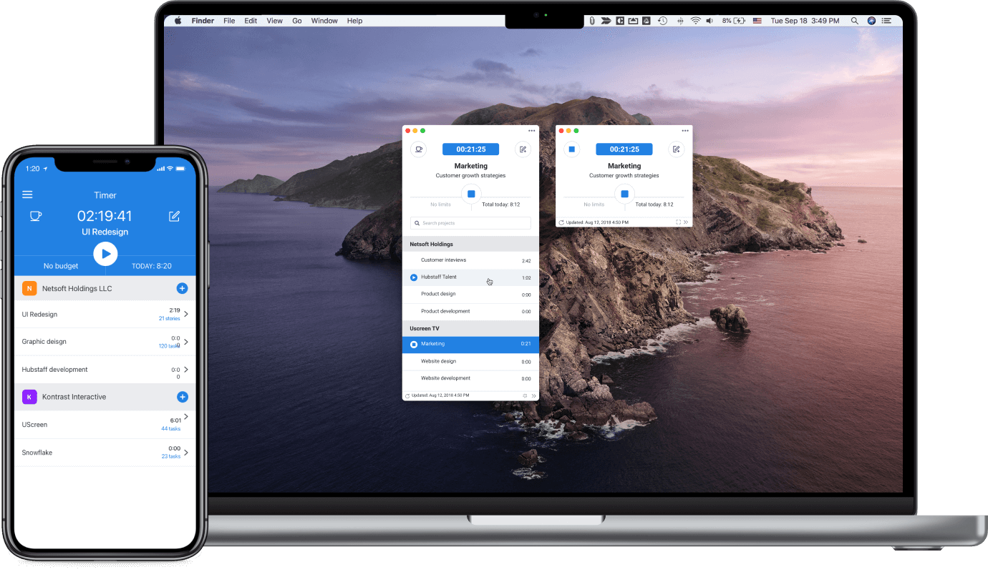Select the Website design project row

pyautogui.click(x=470, y=362)
